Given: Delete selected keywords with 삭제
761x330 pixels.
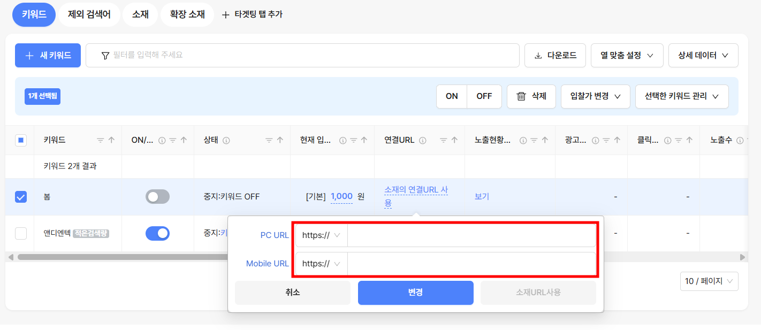Looking at the screenshot, I should [x=531, y=96].
